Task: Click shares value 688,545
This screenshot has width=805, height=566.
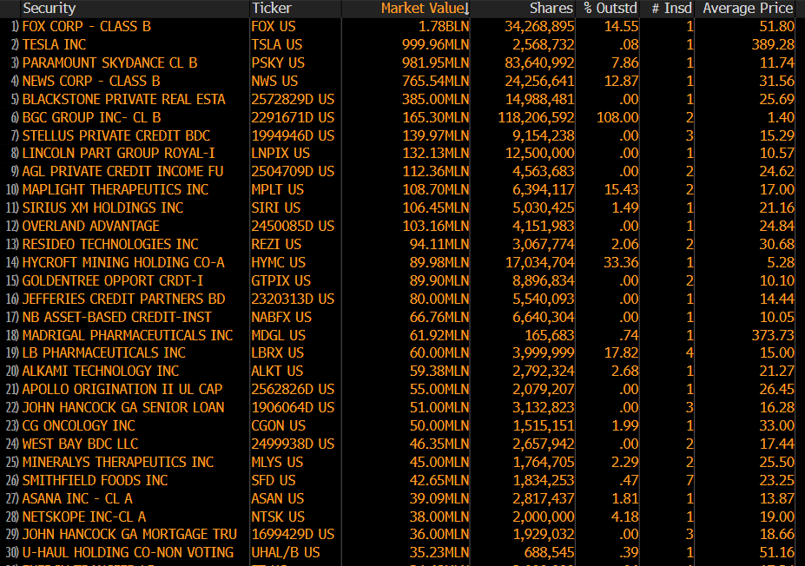Action: pos(550,553)
